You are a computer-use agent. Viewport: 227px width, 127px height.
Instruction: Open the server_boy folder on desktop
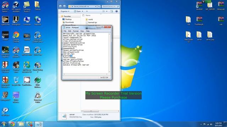click(x=210, y=36)
